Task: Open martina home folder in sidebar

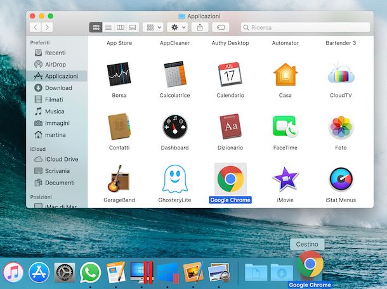Action: click(x=56, y=134)
